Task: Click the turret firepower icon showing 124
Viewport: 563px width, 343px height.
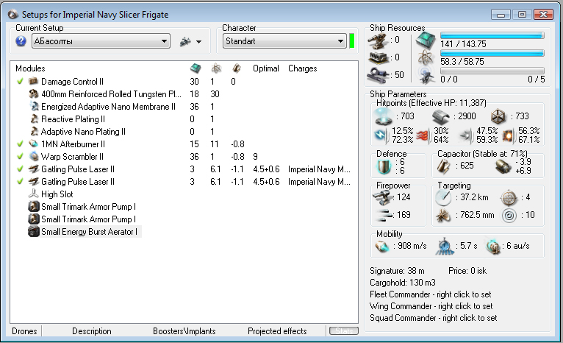Action: [382, 197]
